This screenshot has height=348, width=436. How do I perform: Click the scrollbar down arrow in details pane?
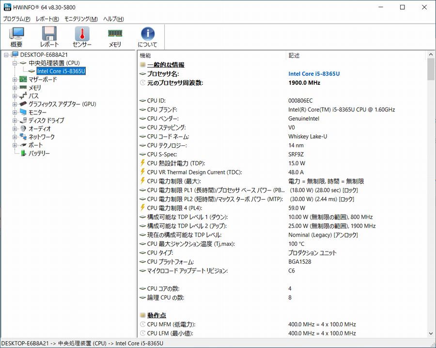tap(431, 332)
